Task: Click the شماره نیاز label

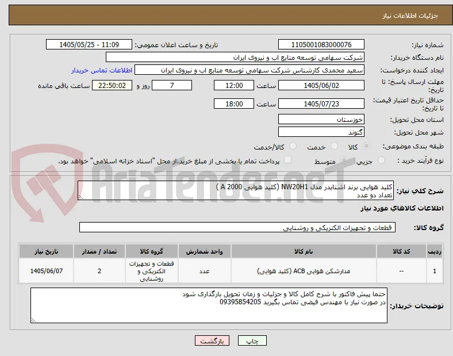Action: click(x=428, y=45)
